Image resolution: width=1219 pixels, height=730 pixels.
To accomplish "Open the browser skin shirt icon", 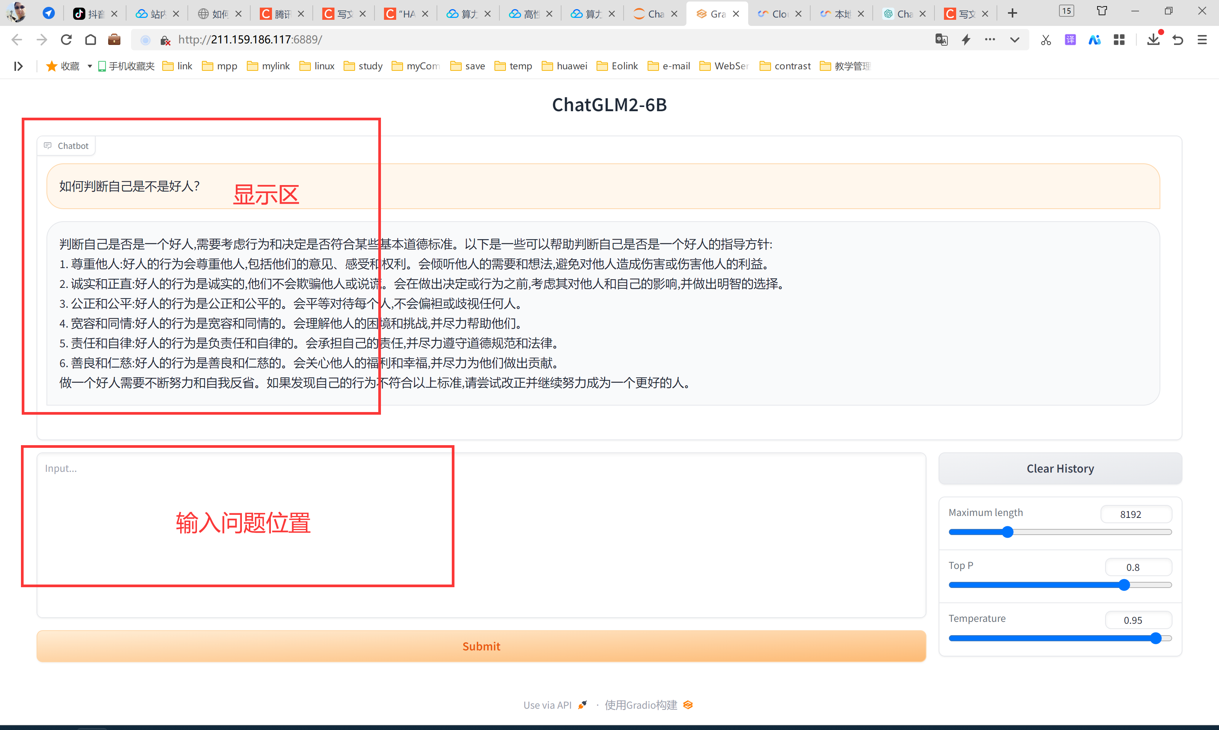I will click(1102, 11).
